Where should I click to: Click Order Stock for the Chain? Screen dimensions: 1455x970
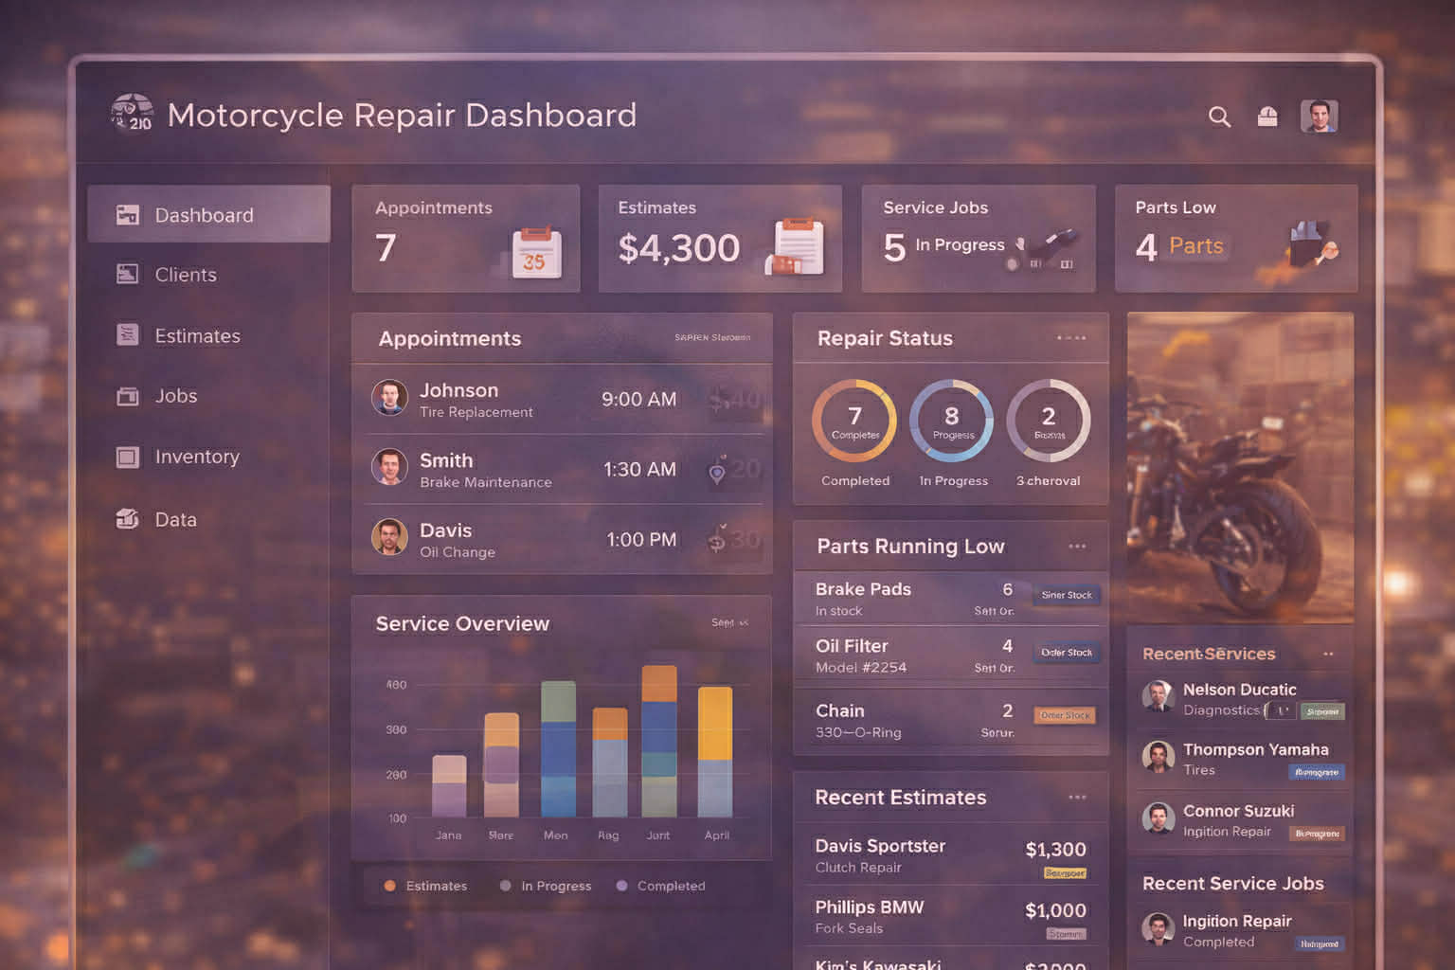click(x=1067, y=715)
